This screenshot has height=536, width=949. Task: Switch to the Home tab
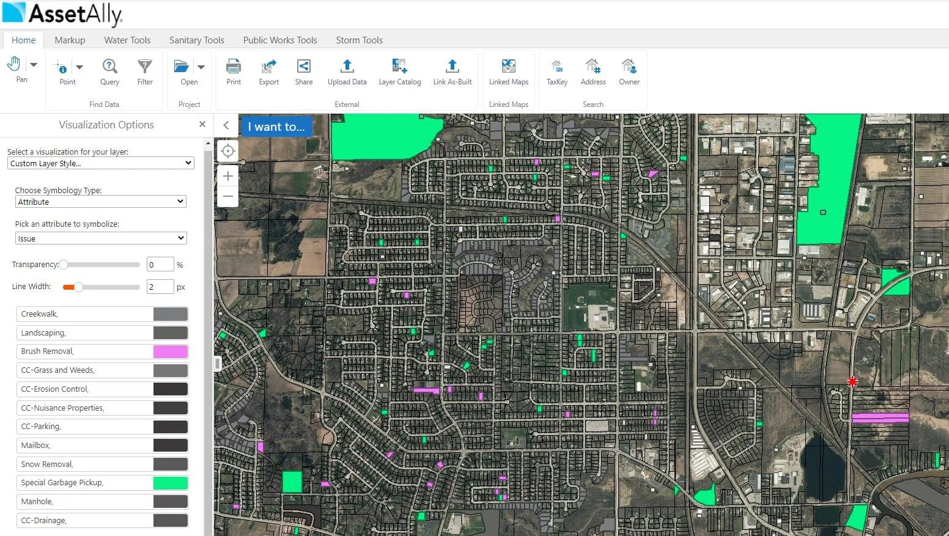pos(24,40)
